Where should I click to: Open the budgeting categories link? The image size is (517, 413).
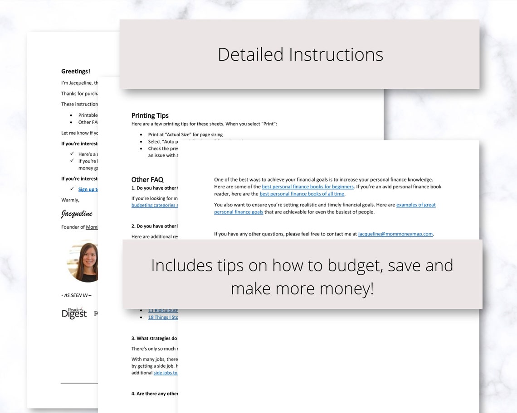click(x=154, y=205)
